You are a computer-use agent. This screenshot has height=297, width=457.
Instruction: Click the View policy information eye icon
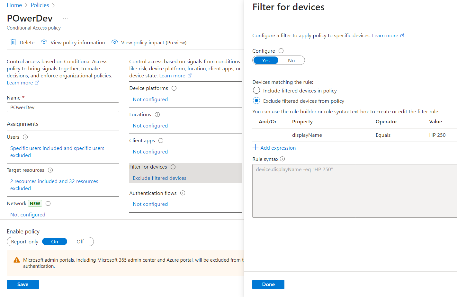[44, 42]
